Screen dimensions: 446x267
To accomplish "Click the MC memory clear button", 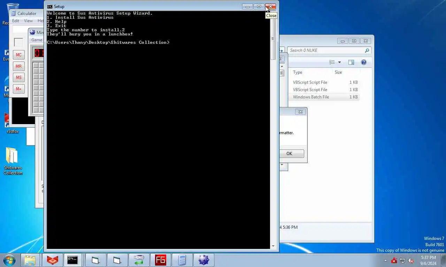I will (19, 55).
